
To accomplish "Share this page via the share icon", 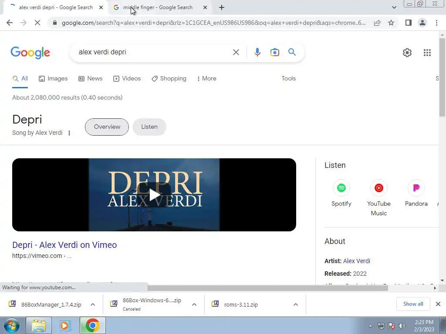I will coord(377,23).
